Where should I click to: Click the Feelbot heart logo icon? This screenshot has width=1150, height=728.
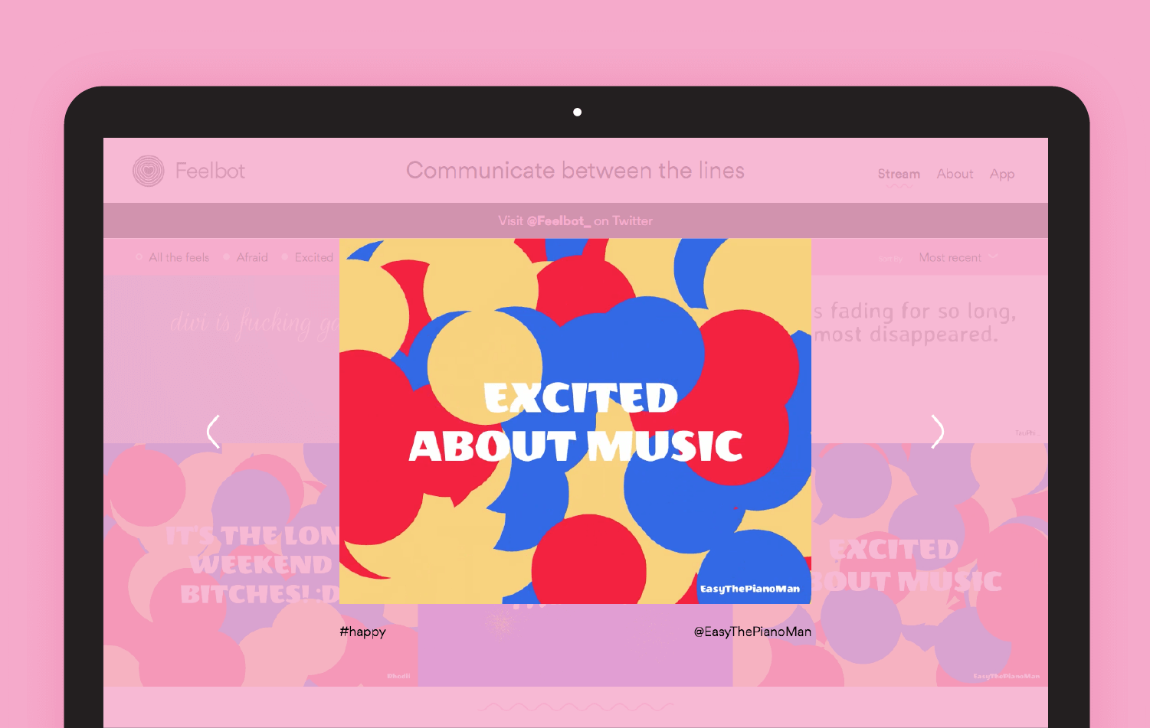click(149, 171)
